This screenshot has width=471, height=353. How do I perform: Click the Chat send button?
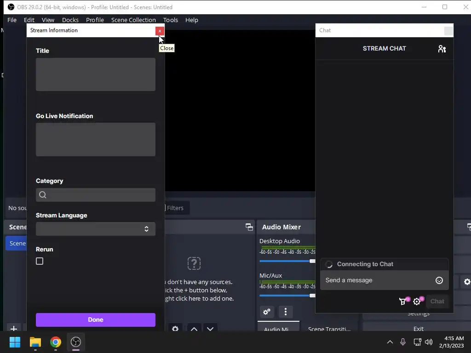[x=437, y=302]
